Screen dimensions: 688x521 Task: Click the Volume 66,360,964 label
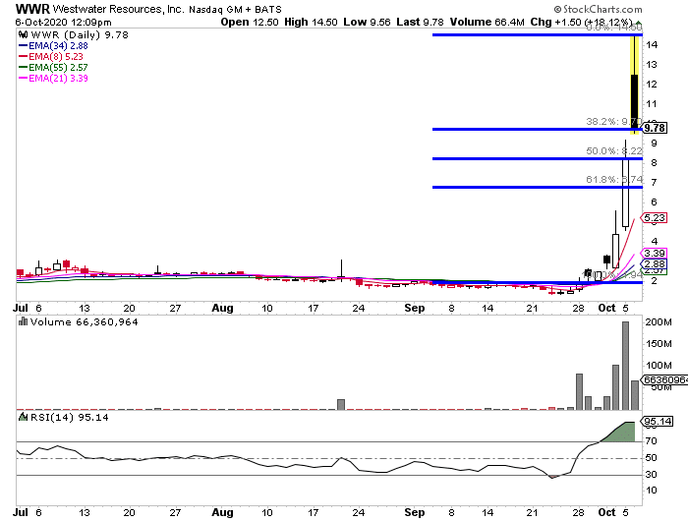click(x=85, y=322)
